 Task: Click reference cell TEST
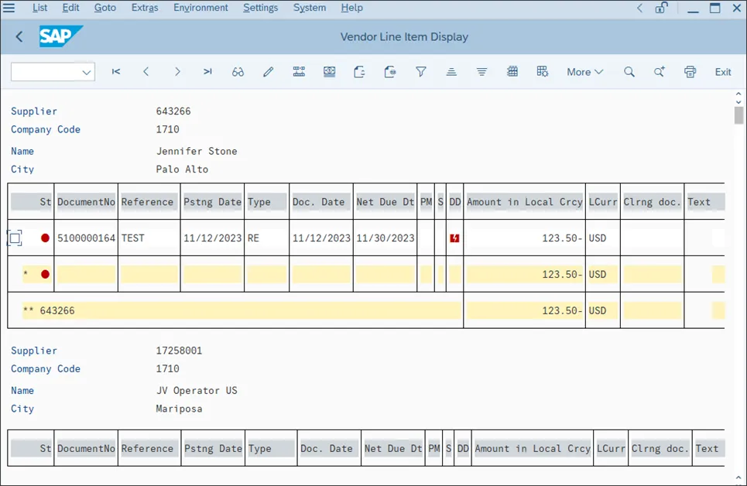133,238
